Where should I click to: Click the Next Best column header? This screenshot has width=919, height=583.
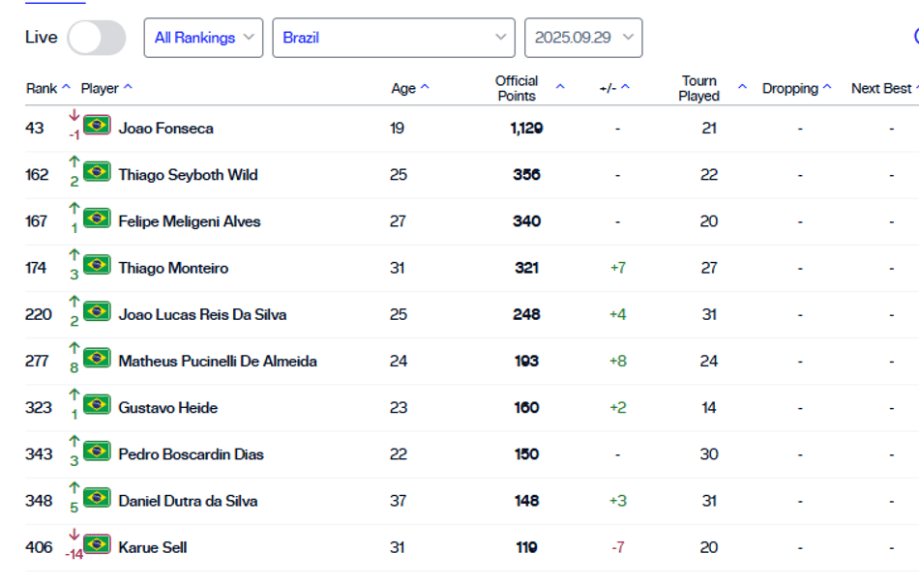[x=881, y=89]
